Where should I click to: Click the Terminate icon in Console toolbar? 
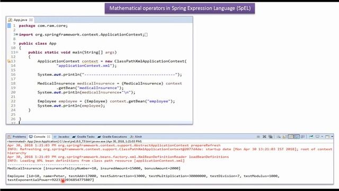coord(258,137)
